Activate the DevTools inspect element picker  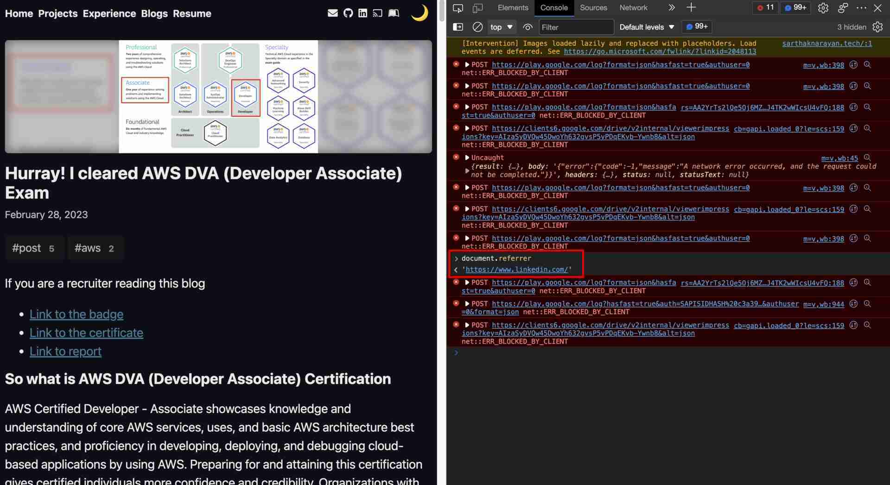(458, 8)
